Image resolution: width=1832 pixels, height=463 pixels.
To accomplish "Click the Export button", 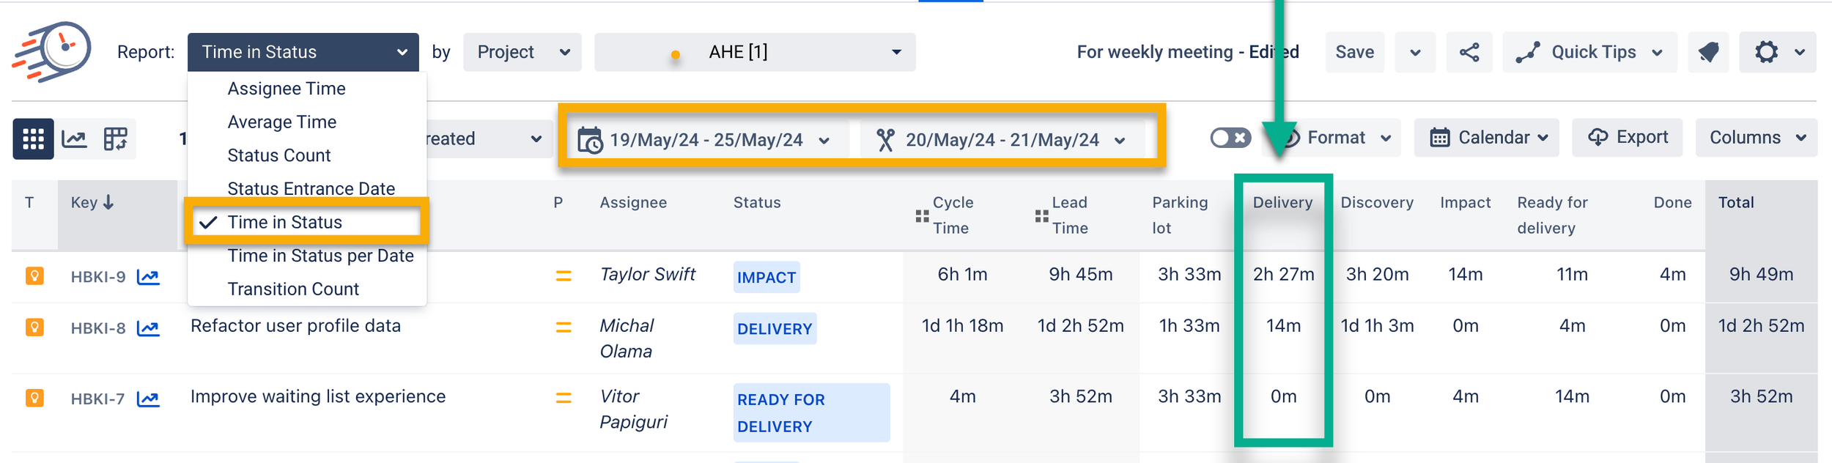I will coord(1627,138).
